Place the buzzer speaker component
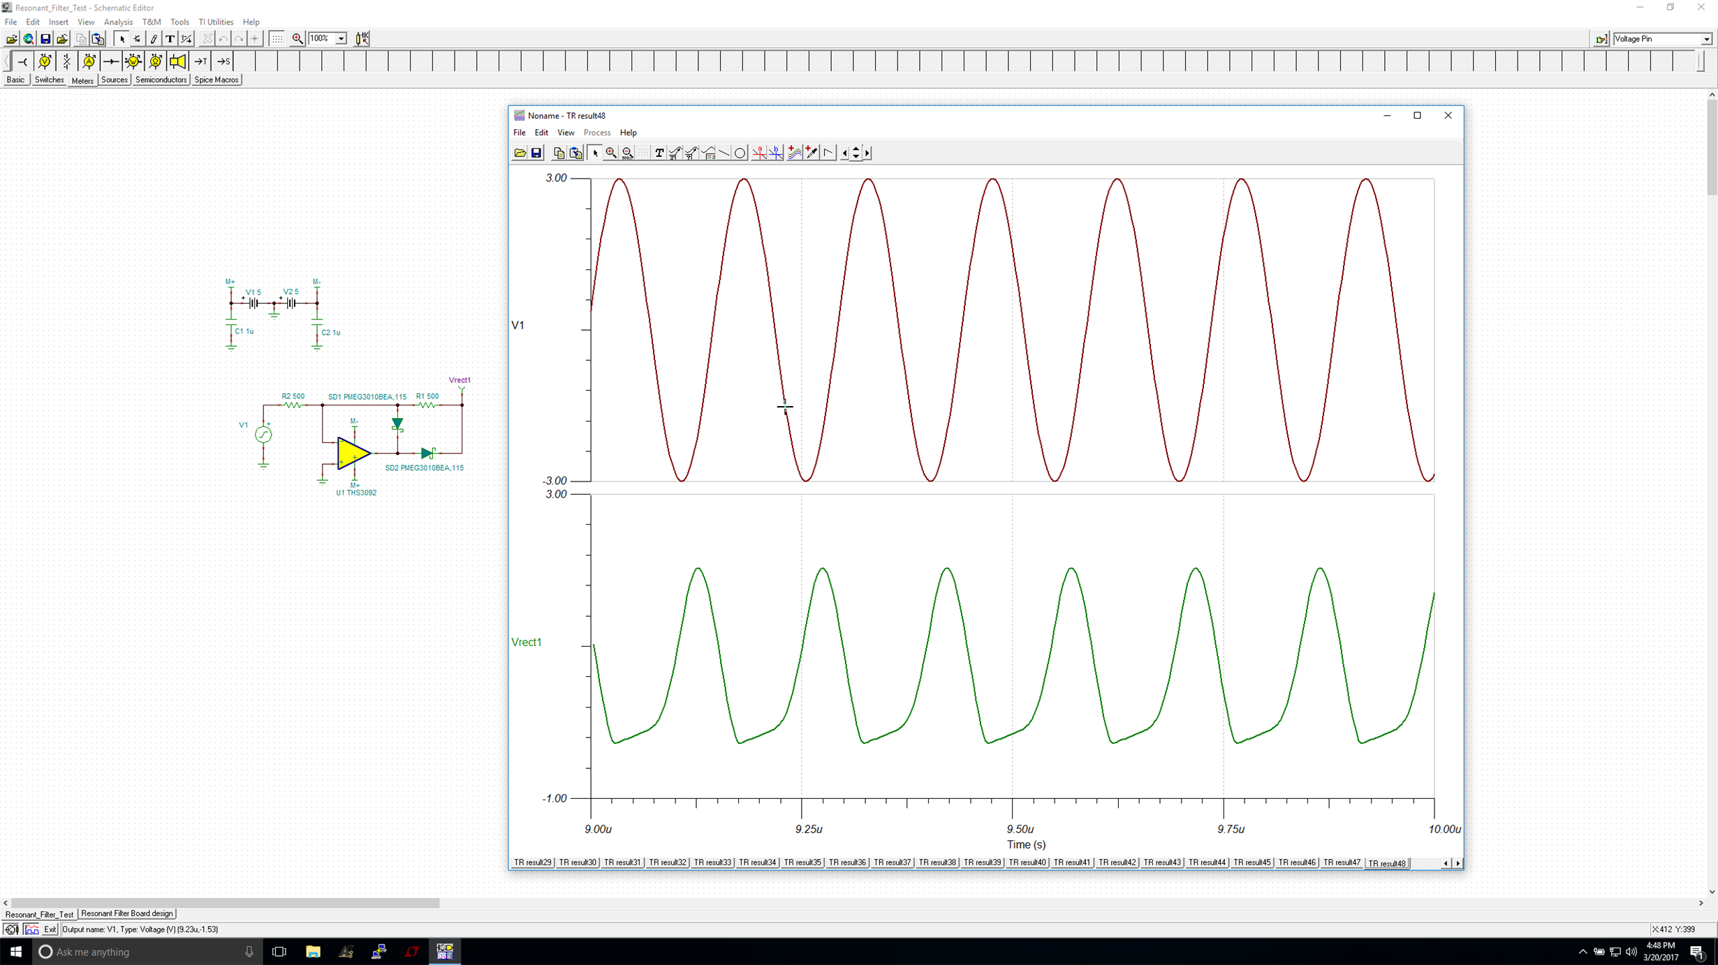The width and height of the screenshot is (1718, 965). click(177, 61)
